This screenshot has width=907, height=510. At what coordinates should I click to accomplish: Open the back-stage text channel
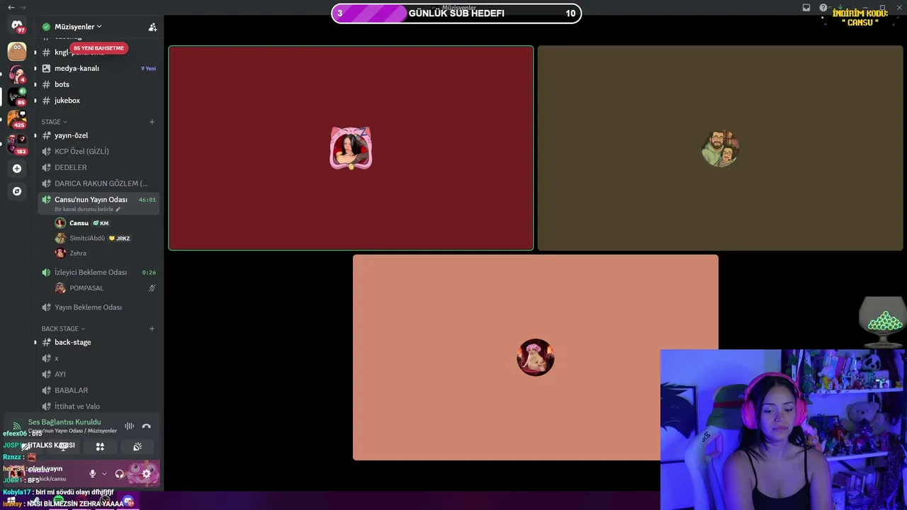click(x=98, y=342)
